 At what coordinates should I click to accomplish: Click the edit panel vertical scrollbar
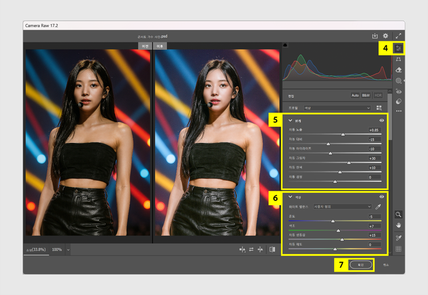tap(390, 117)
